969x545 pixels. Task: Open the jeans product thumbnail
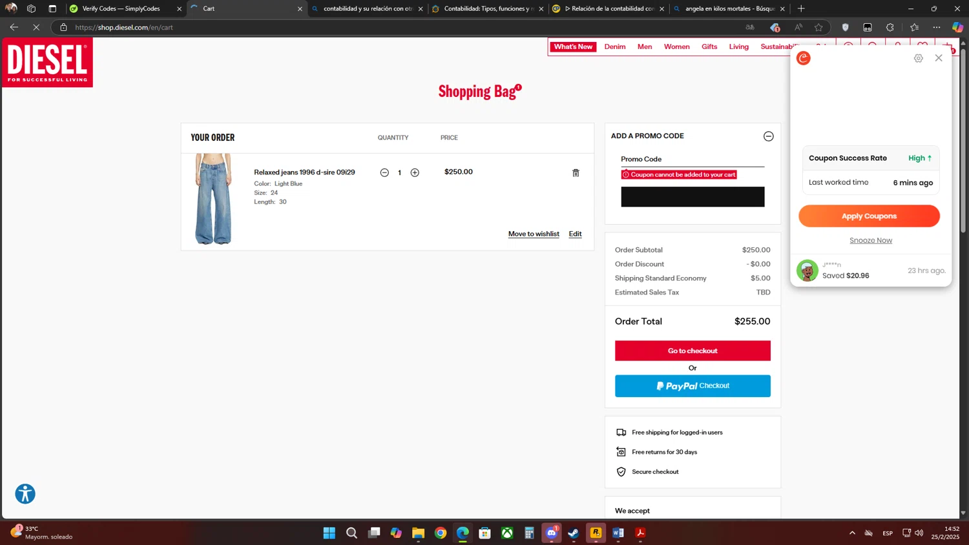click(213, 199)
